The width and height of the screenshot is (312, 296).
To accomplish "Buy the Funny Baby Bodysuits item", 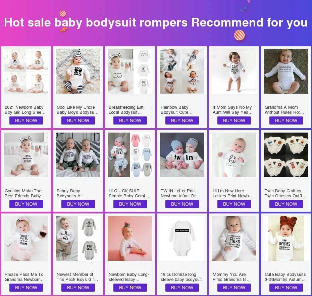I will pos(78,204).
